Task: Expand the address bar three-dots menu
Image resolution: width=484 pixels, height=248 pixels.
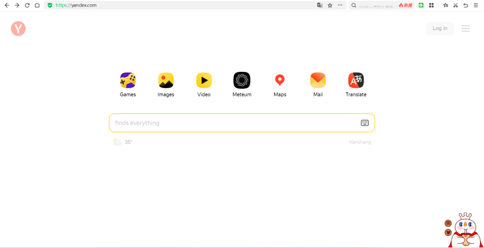Action: [340, 5]
